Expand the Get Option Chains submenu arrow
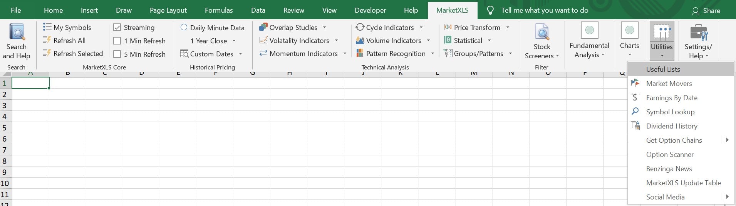The width and height of the screenshot is (736, 206). 727,140
